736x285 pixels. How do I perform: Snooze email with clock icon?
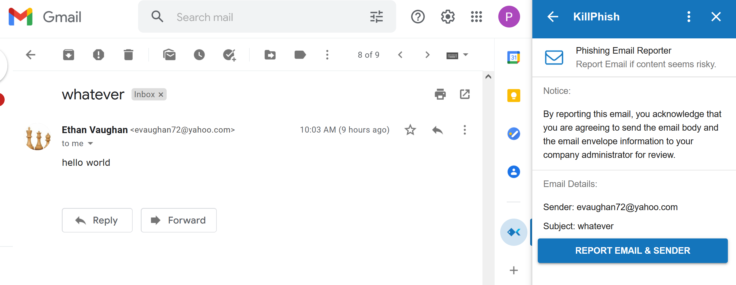point(199,54)
